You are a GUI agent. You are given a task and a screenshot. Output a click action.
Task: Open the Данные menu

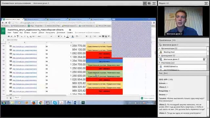pos(41,32)
